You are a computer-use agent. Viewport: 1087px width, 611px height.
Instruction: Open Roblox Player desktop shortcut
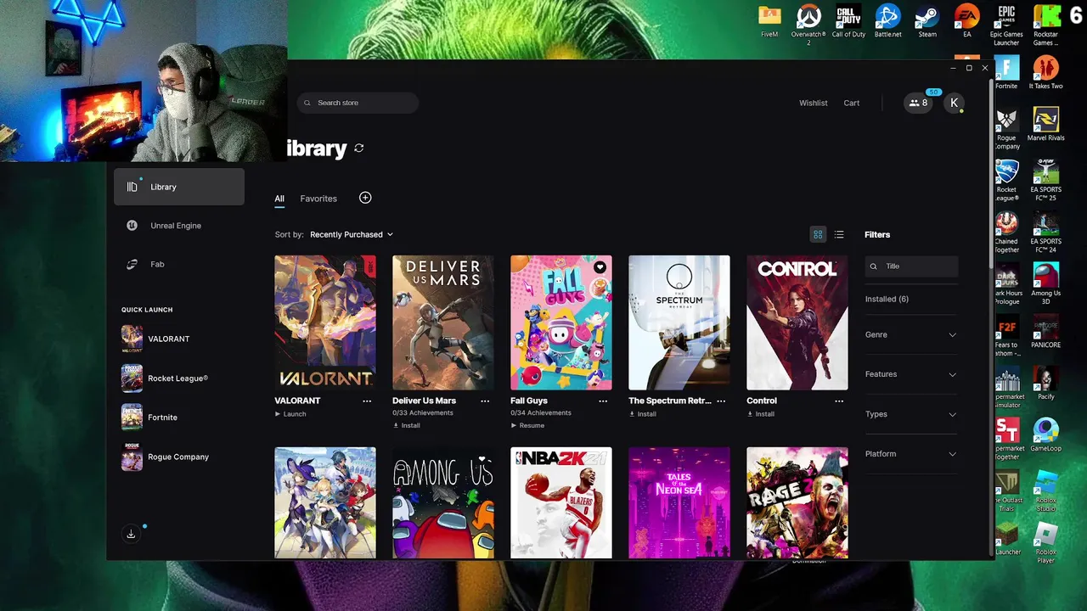pyautogui.click(x=1045, y=543)
